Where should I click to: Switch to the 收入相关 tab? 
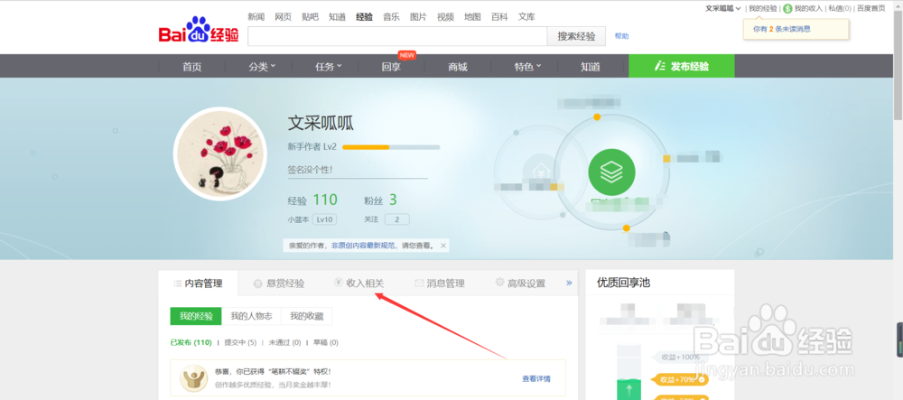(359, 284)
